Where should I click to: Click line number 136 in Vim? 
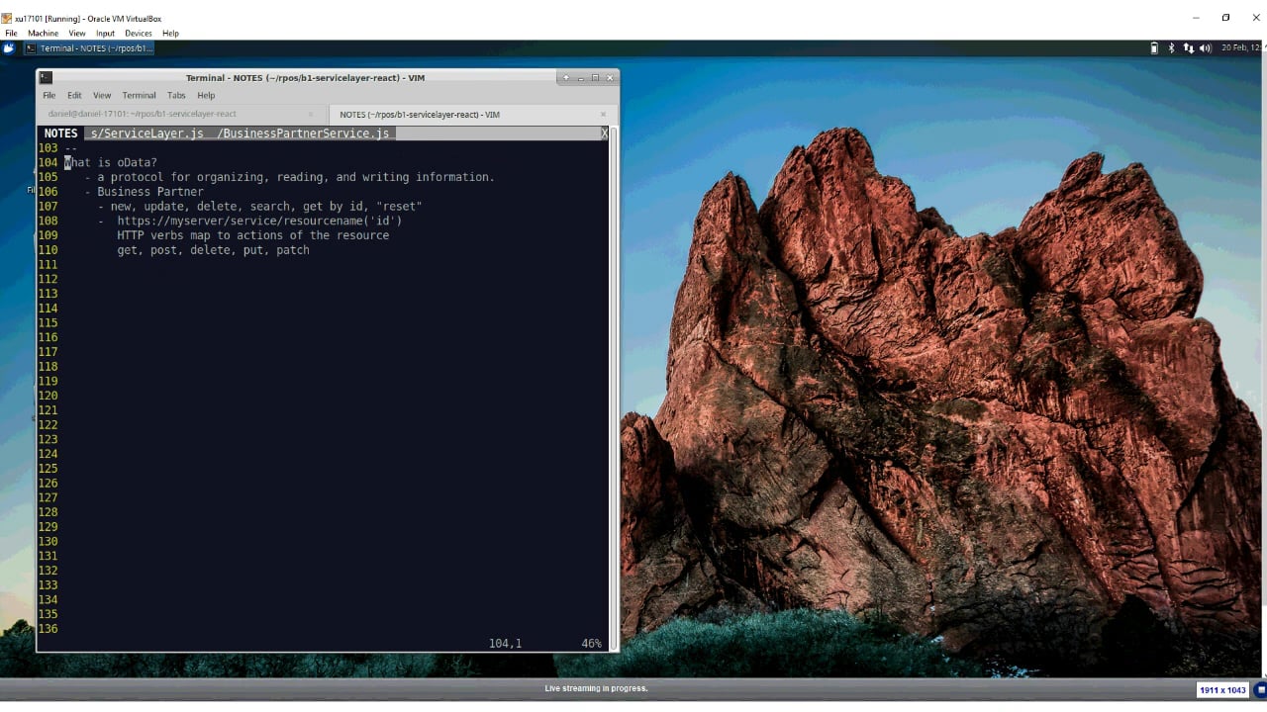(x=48, y=629)
